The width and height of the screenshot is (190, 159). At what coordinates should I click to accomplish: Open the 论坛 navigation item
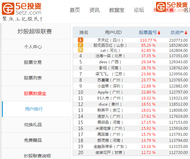[x=139, y=10]
